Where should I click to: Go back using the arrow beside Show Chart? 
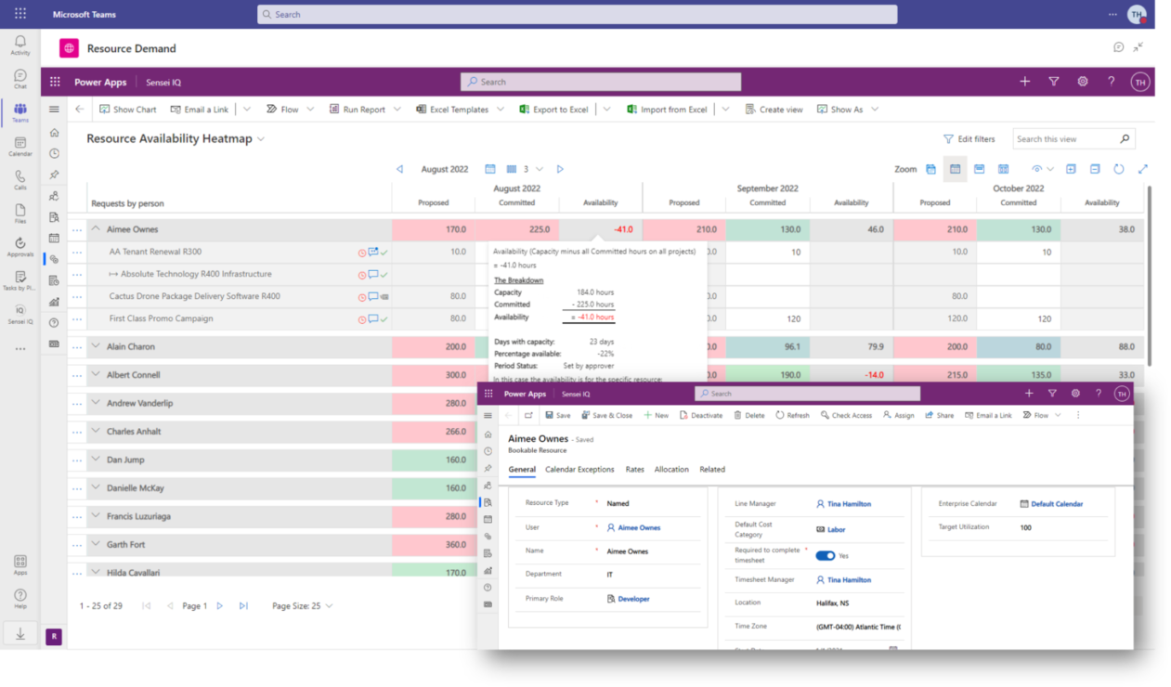79,109
